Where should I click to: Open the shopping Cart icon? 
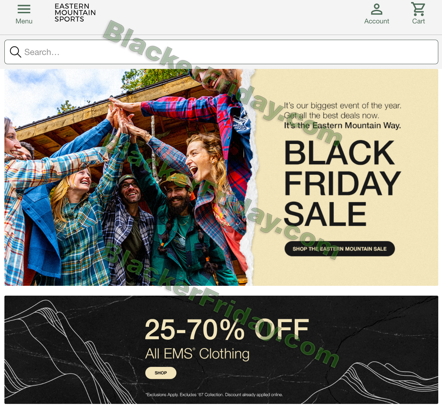[418, 9]
